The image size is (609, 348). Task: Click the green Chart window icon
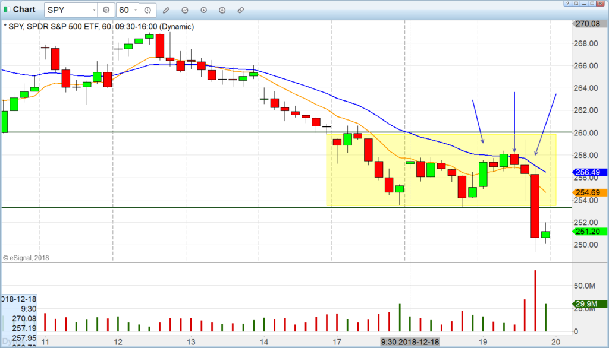[7, 10]
